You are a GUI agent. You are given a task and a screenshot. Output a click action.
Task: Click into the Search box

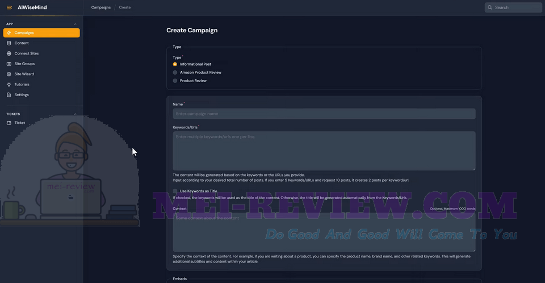513,7
